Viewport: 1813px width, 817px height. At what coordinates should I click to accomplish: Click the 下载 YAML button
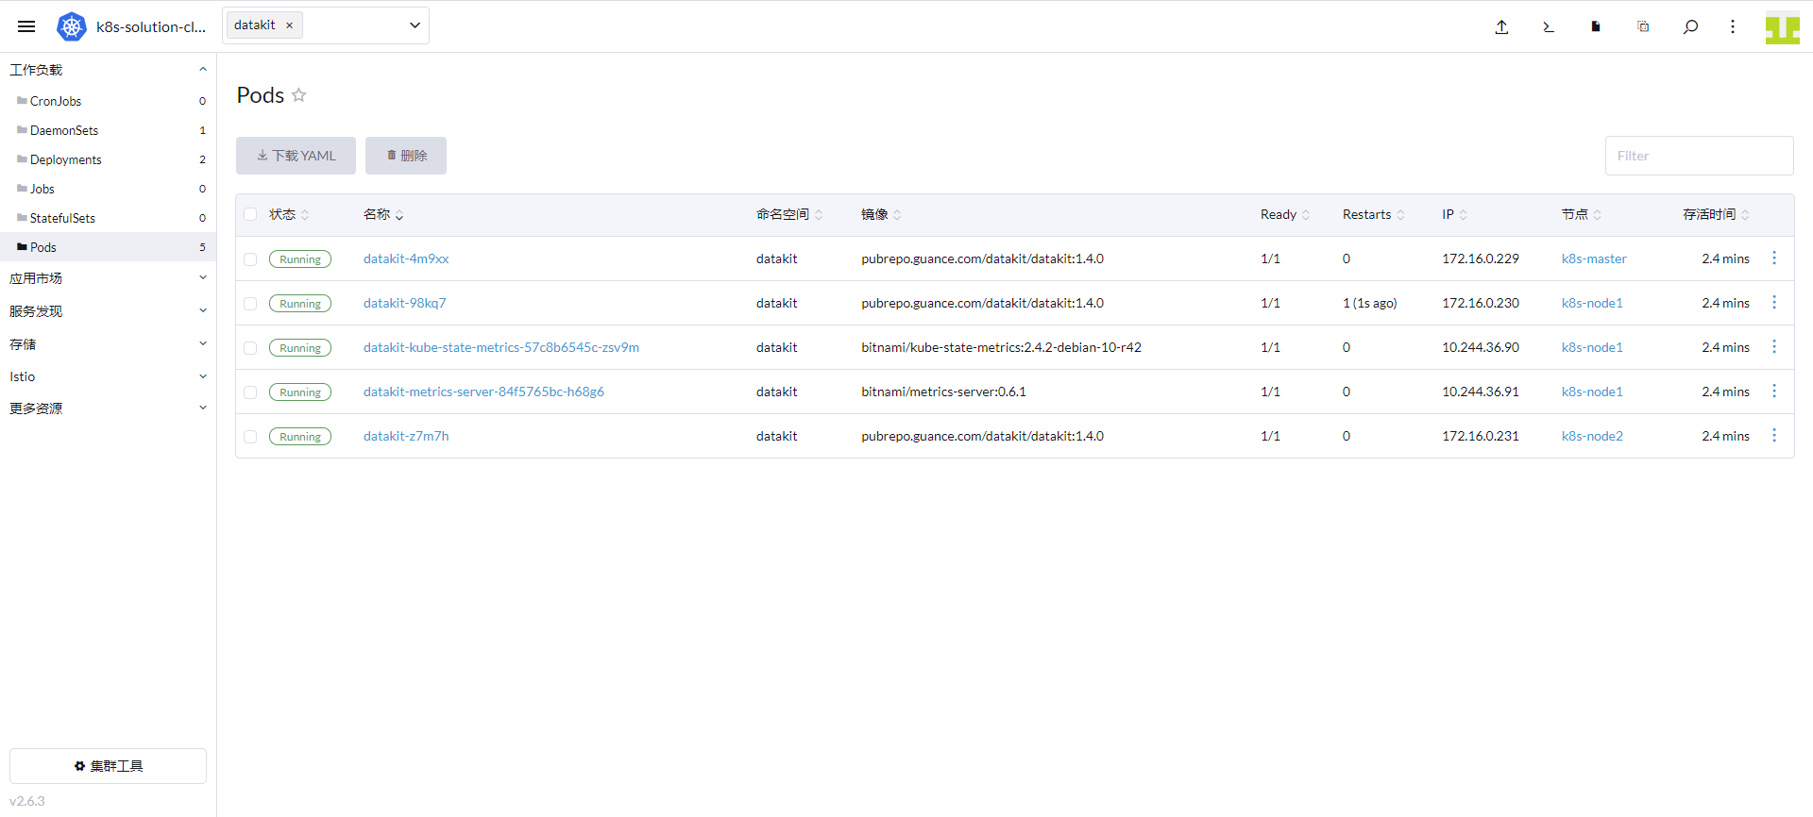[296, 156]
